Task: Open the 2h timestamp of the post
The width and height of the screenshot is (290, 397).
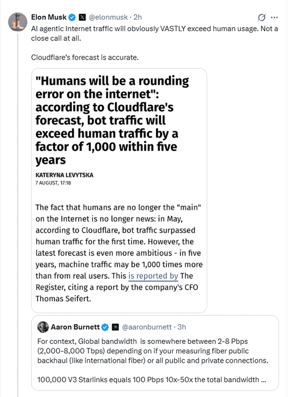Action: [138, 17]
